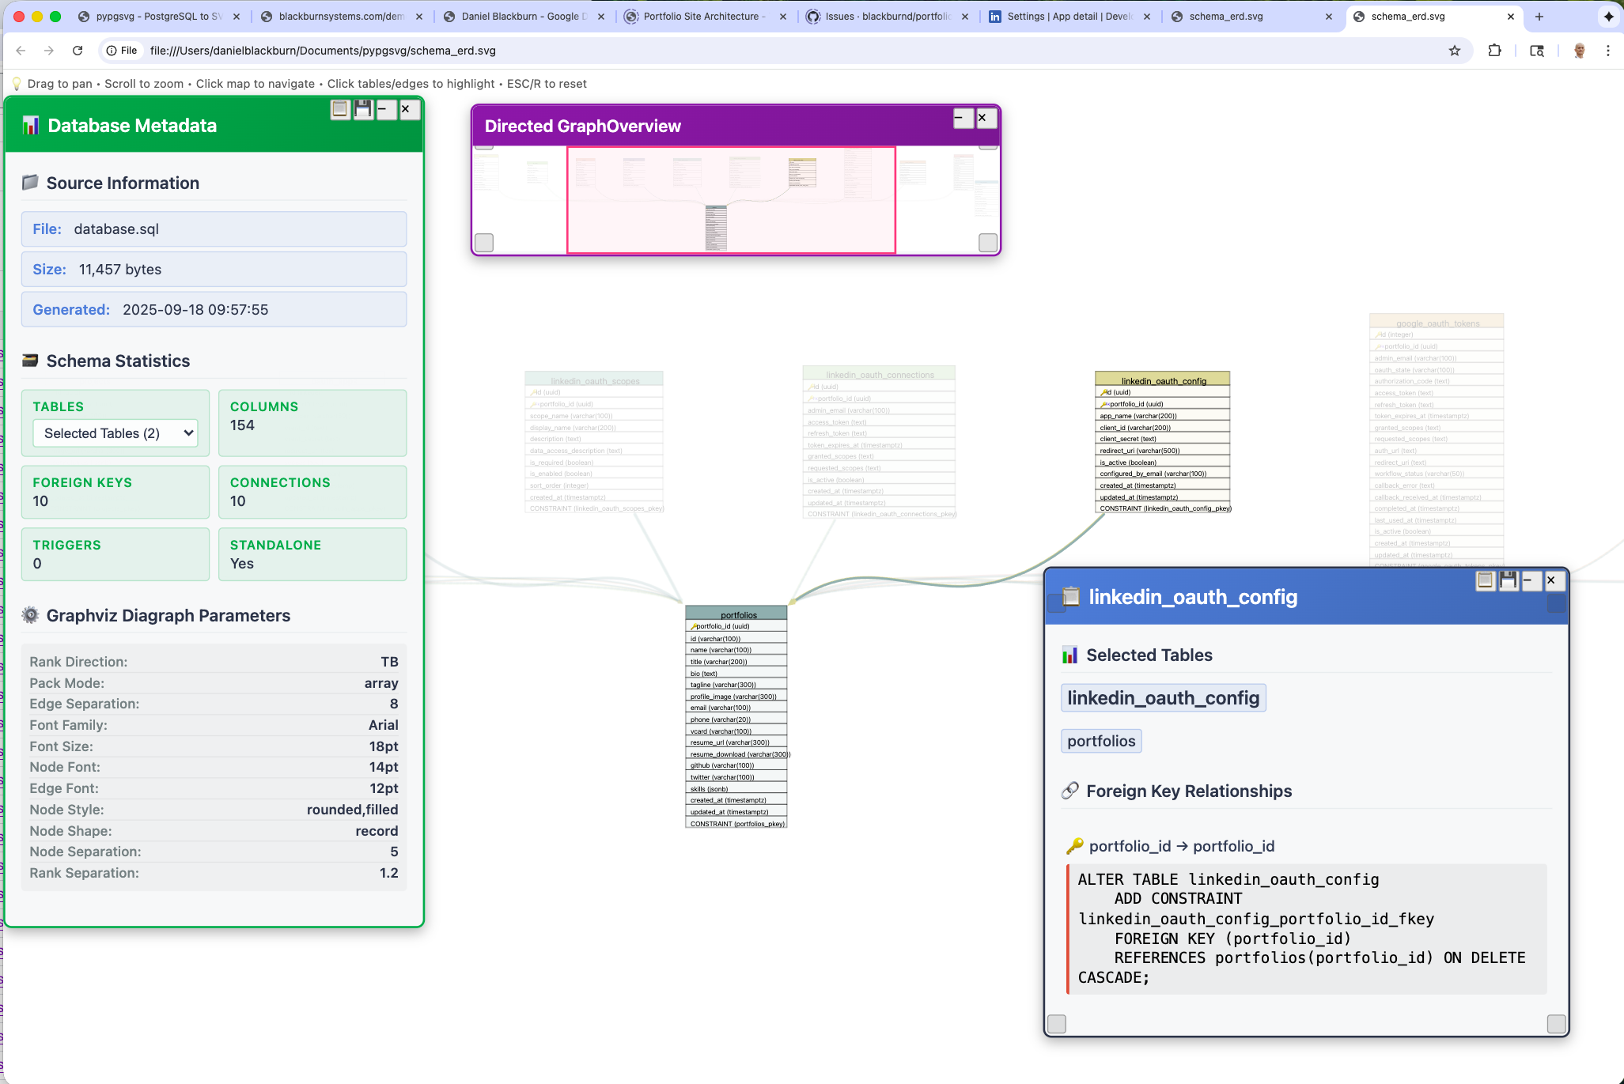The height and width of the screenshot is (1084, 1624).
Task: Switch to the pypgsvg PostgreSQL tab
Action: click(x=158, y=16)
